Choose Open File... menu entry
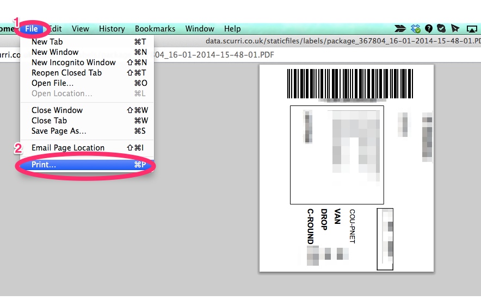The height and width of the screenshot is (307, 481). (52, 83)
